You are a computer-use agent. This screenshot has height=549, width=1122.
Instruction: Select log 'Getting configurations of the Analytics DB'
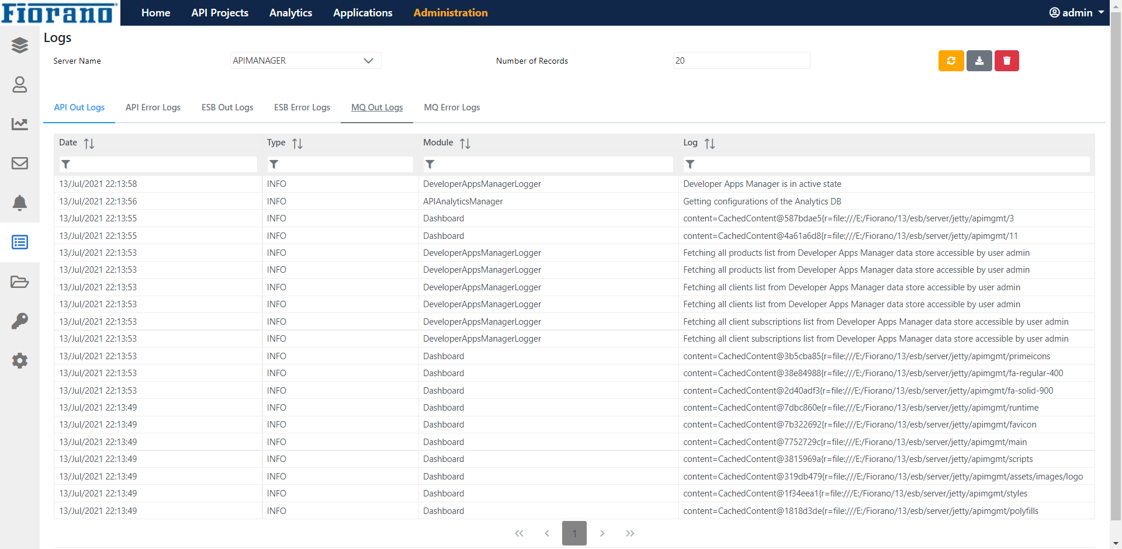762,201
